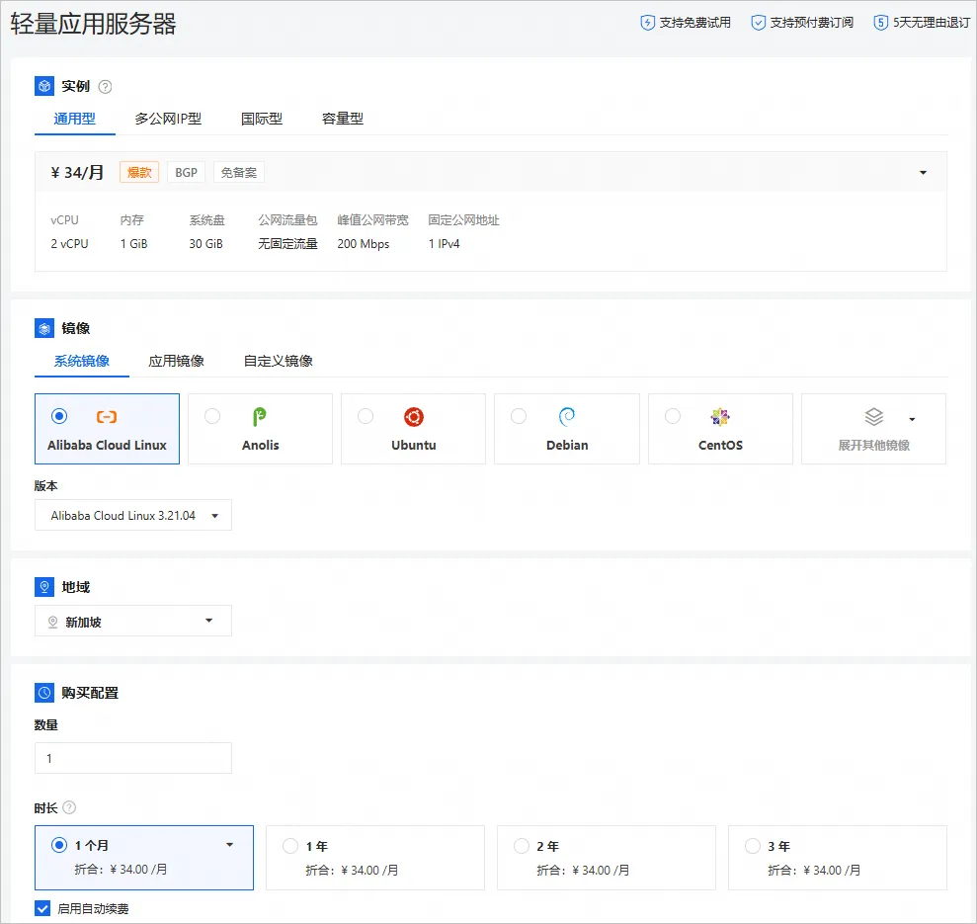The height and width of the screenshot is (924, 977).
Task: Click the 支持预付费订阅 shield icon
Action: 759,23
